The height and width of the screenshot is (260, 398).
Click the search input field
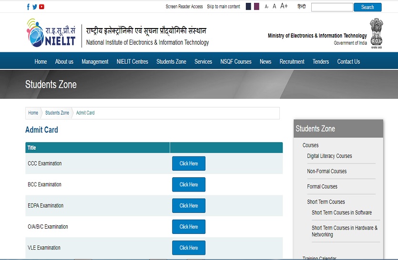332,7
